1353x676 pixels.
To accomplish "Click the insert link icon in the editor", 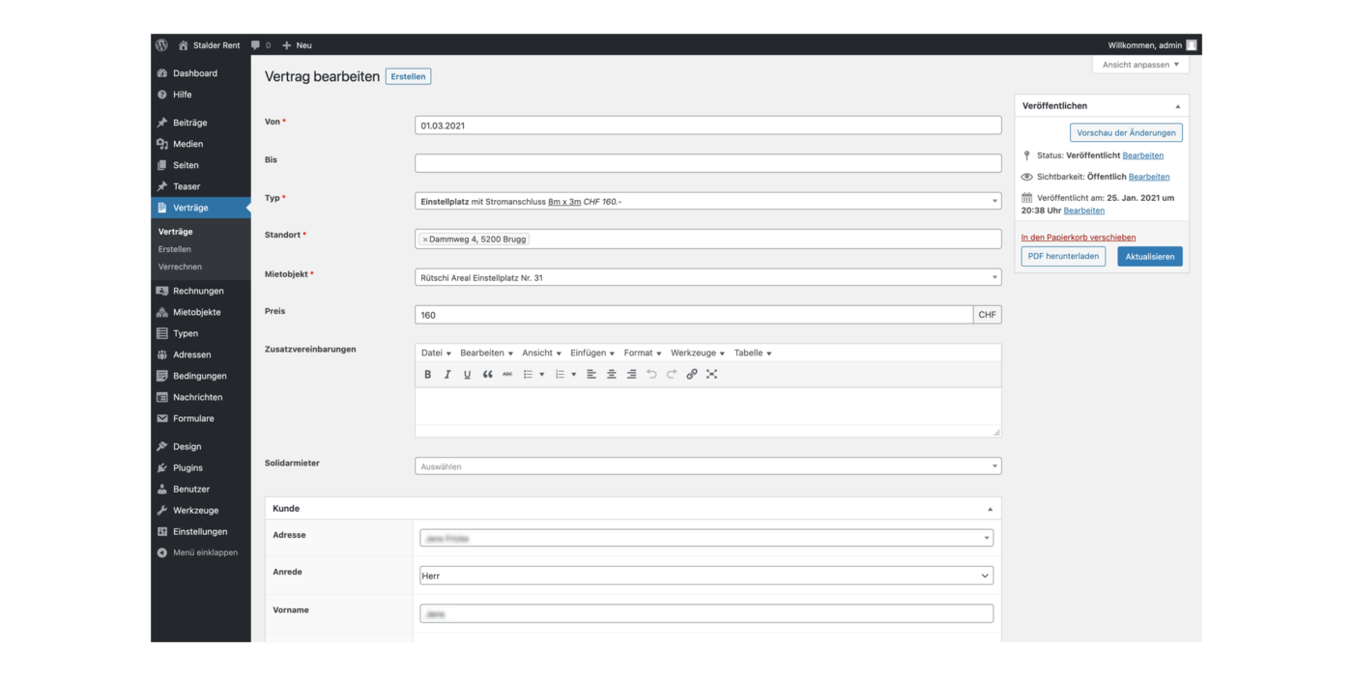I will tap(692, 375).
